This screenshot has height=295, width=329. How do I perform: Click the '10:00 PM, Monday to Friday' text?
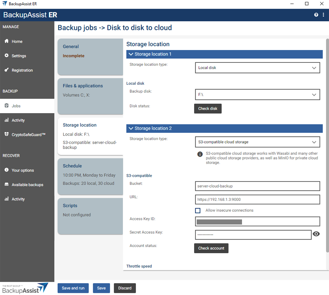click(x=89, y=175)
